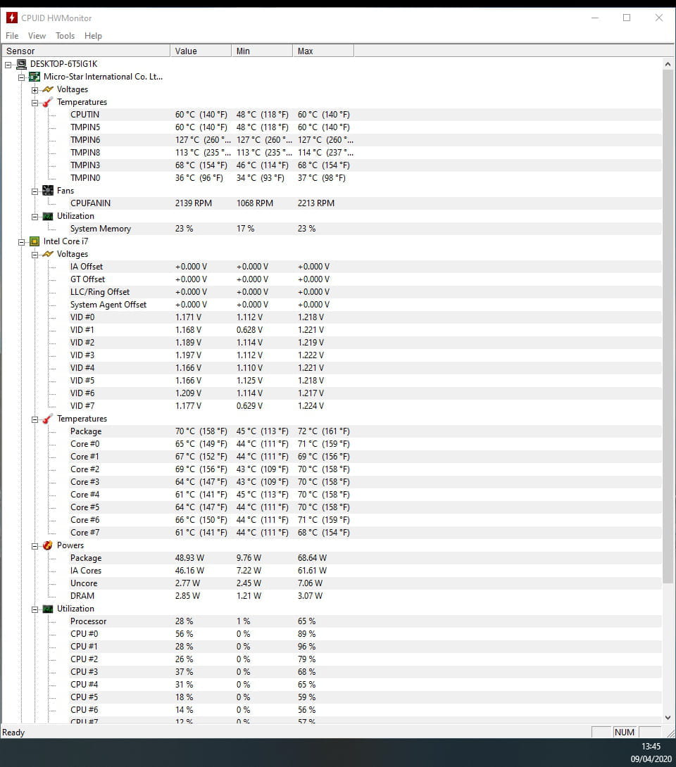Viewport: 676px width, 767px height.
Task: Click the scrollbar down arrow
Action: (668, 718)
